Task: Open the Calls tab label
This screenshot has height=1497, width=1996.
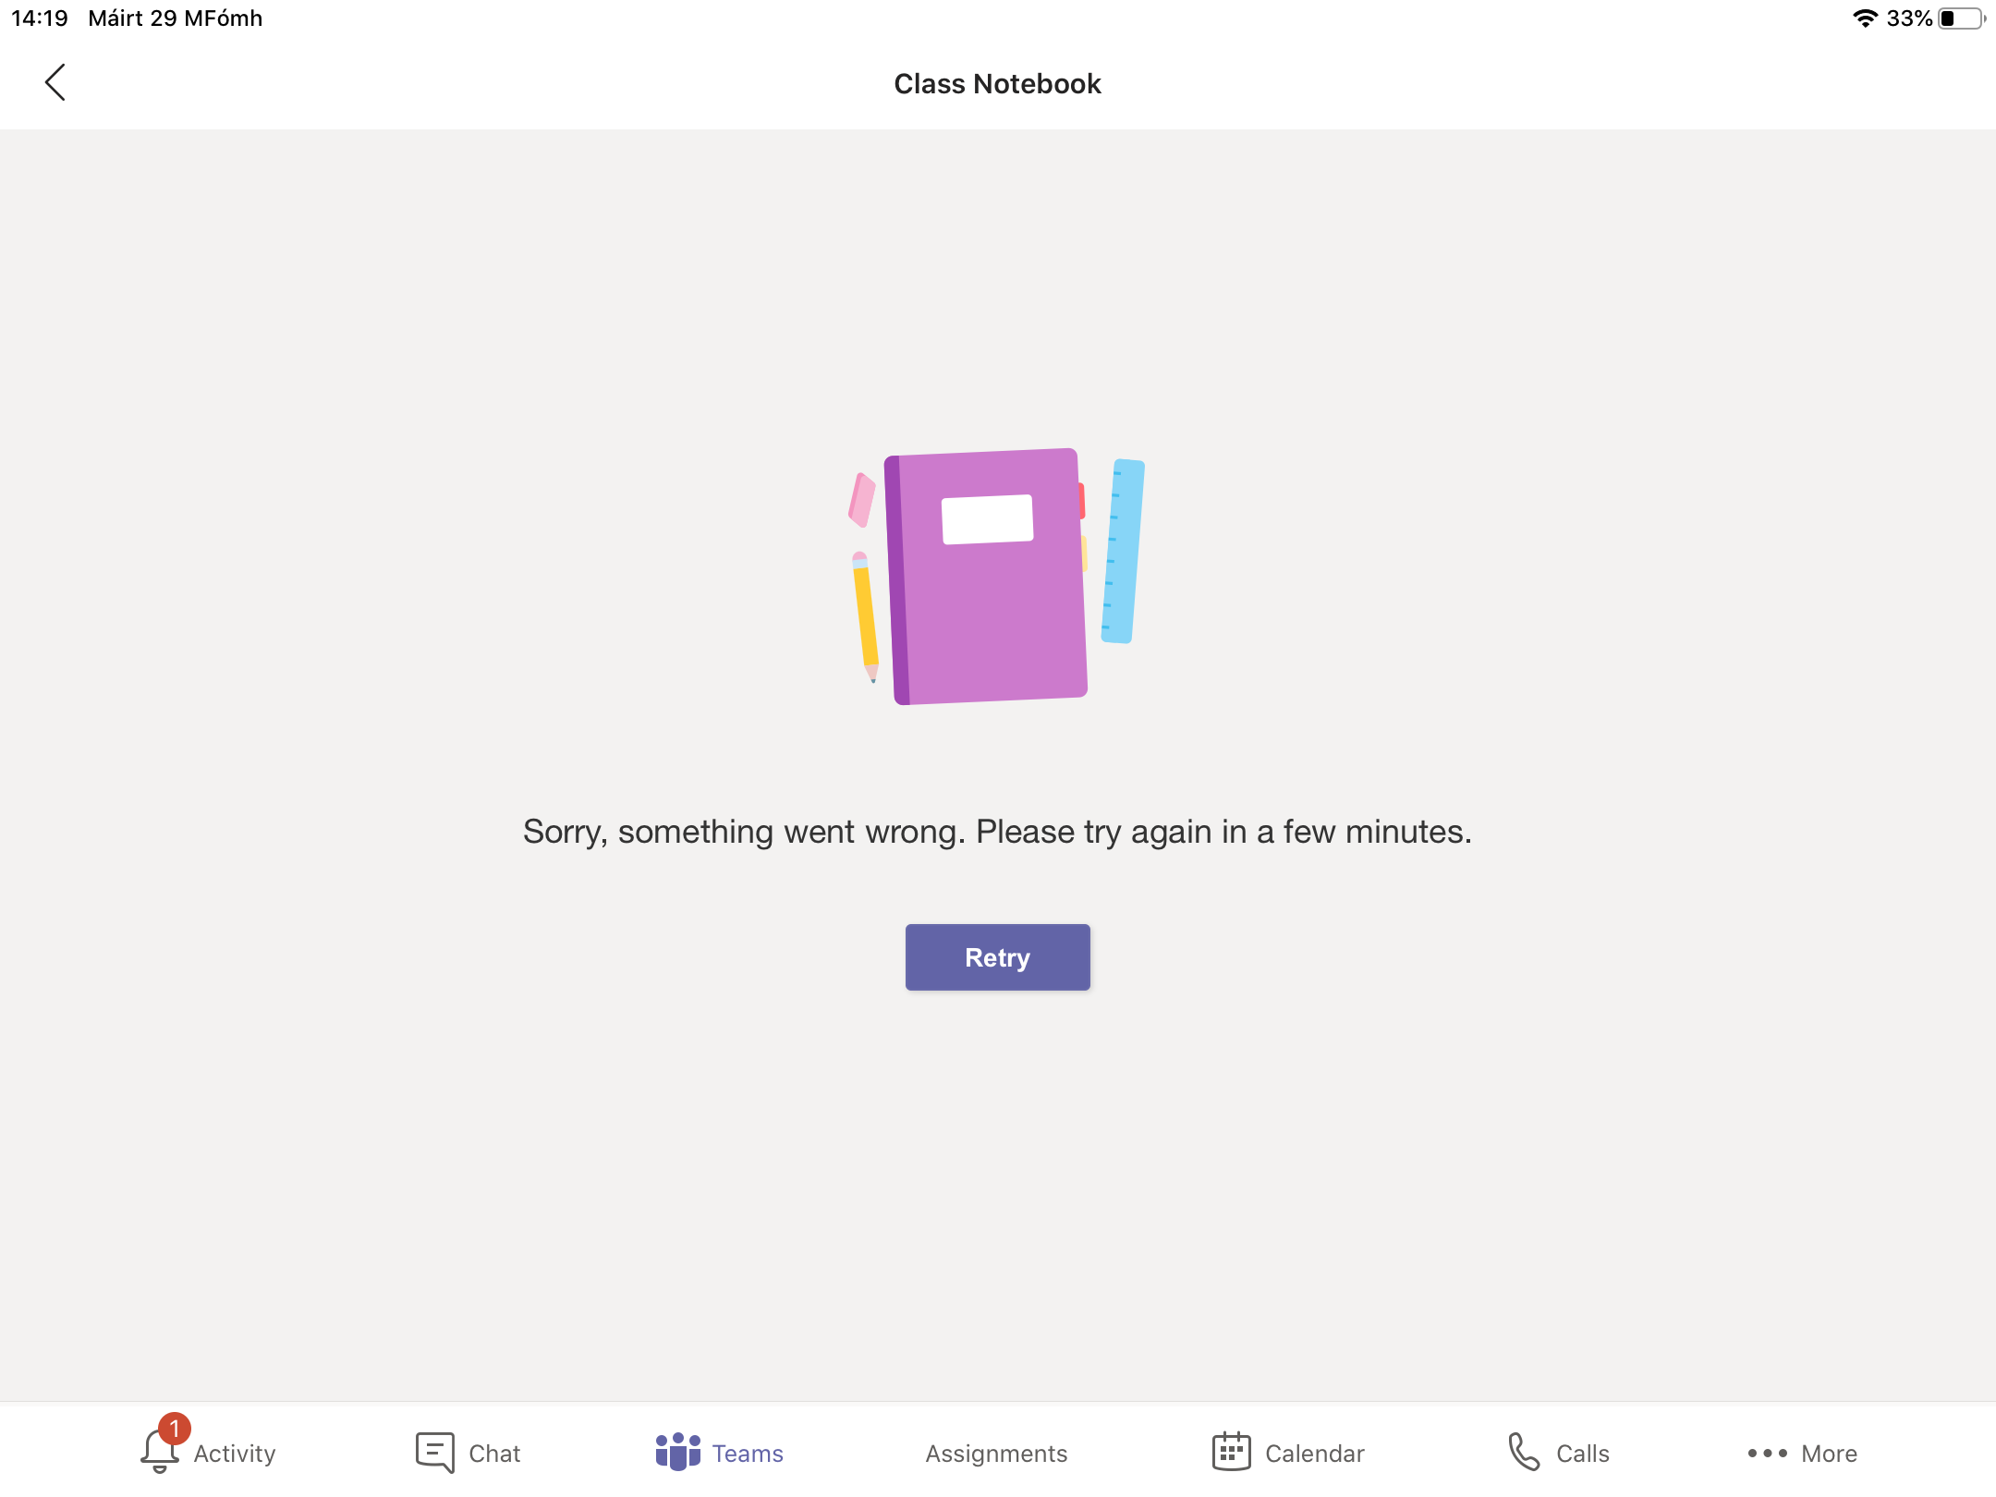Action: [1582, 1454]
